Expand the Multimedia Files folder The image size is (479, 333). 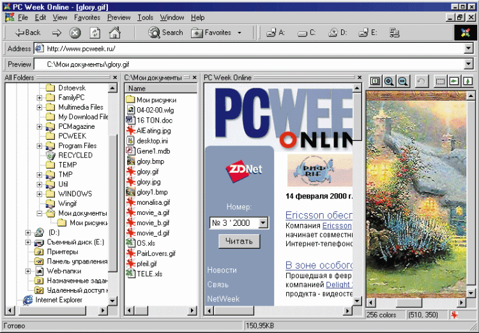tap(39, 107)
